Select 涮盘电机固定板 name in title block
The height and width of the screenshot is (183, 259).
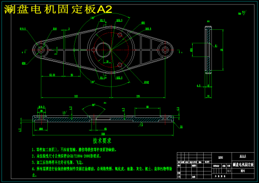[243, 165]
